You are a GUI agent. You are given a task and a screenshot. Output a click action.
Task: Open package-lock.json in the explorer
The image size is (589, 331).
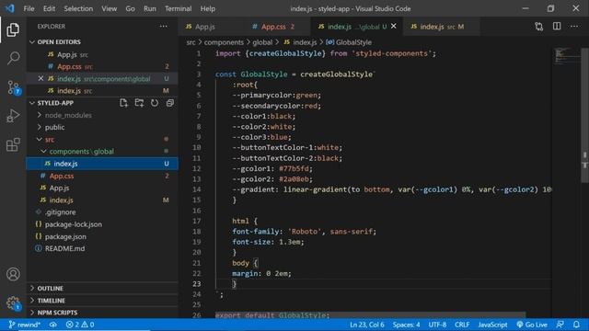click(x=74, y=224)
